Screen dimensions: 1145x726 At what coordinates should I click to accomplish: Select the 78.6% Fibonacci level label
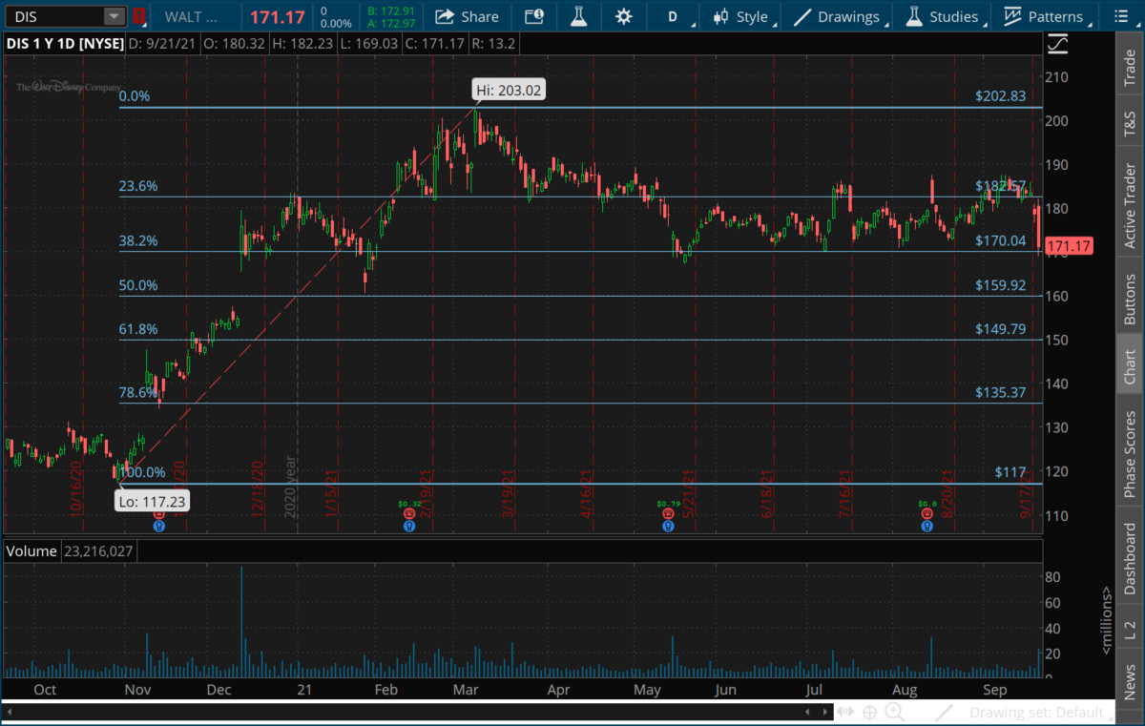tap(138, 392)
